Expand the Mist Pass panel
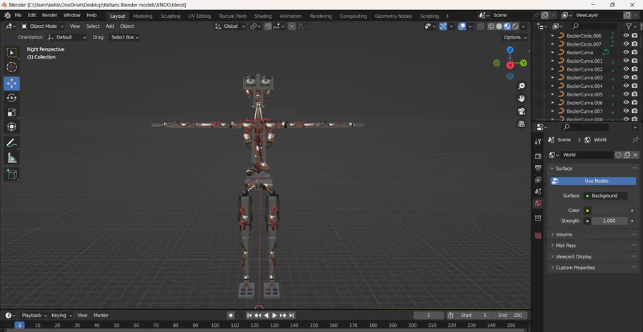The width and height of the screenshot is (643, 332). point(565,246)
